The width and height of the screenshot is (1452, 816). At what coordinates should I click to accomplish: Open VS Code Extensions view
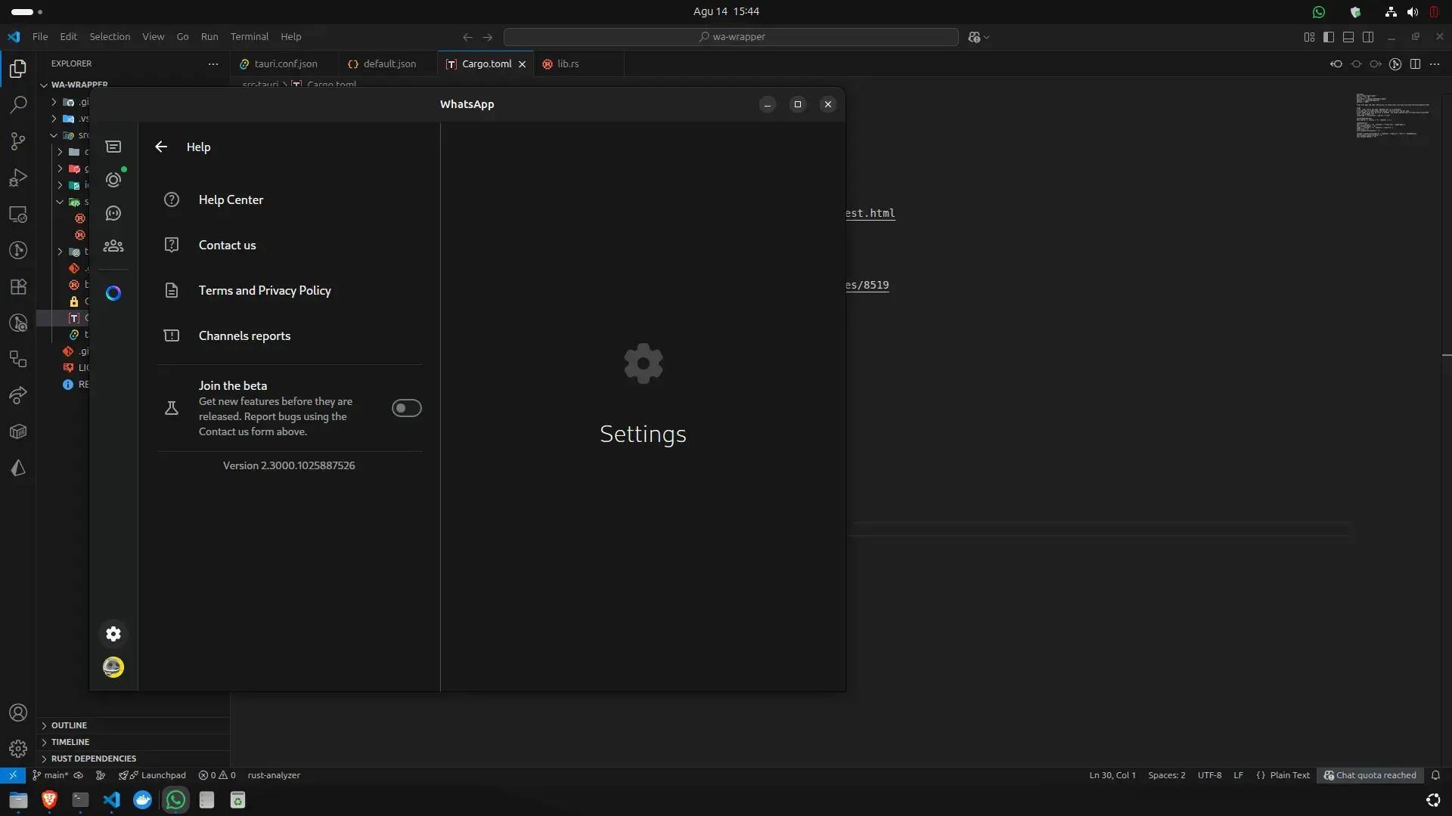point(18,287)
